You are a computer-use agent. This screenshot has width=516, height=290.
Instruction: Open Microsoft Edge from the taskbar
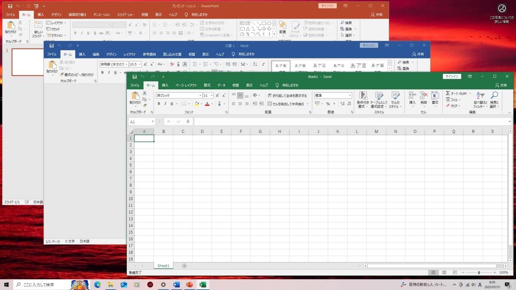click(x=97, y=284)
